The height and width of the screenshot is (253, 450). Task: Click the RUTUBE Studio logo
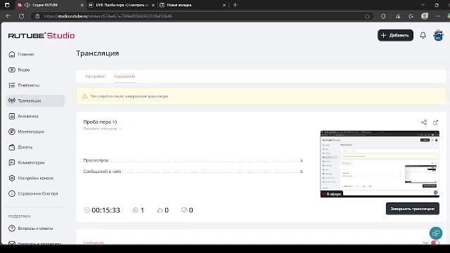[41, 36]
